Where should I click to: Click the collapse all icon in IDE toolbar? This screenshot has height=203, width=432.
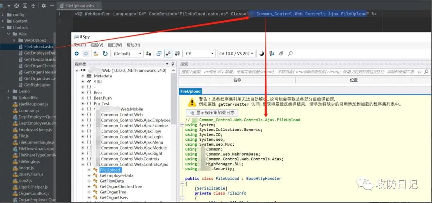click(x=33, y=6)
